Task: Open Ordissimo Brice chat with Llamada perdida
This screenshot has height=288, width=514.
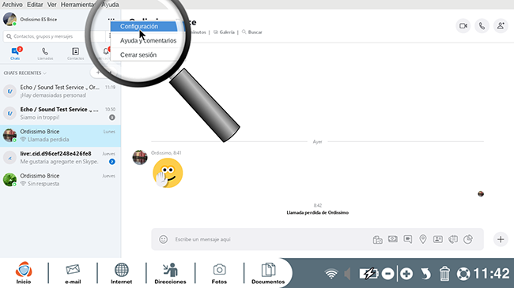Action: tap(60, 136)
